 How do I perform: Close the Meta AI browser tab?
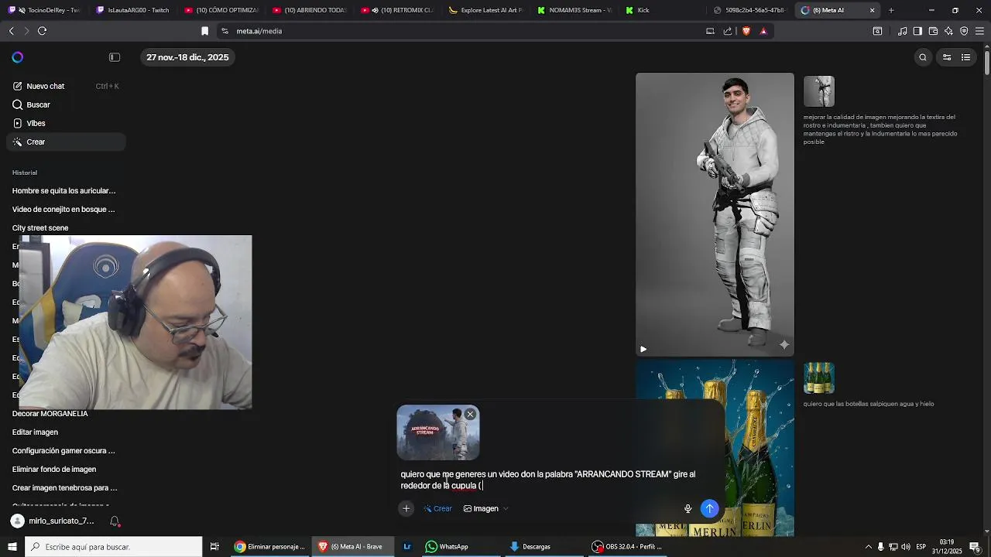(873, 10)
